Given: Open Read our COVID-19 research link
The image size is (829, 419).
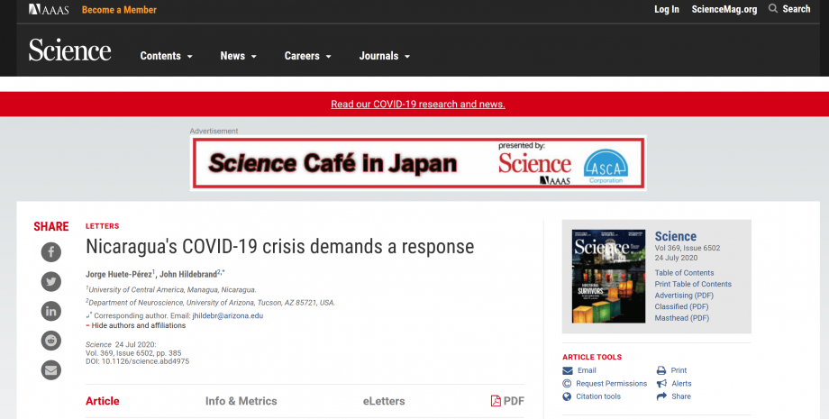Looking at the screenshot, I should (417, 105).
